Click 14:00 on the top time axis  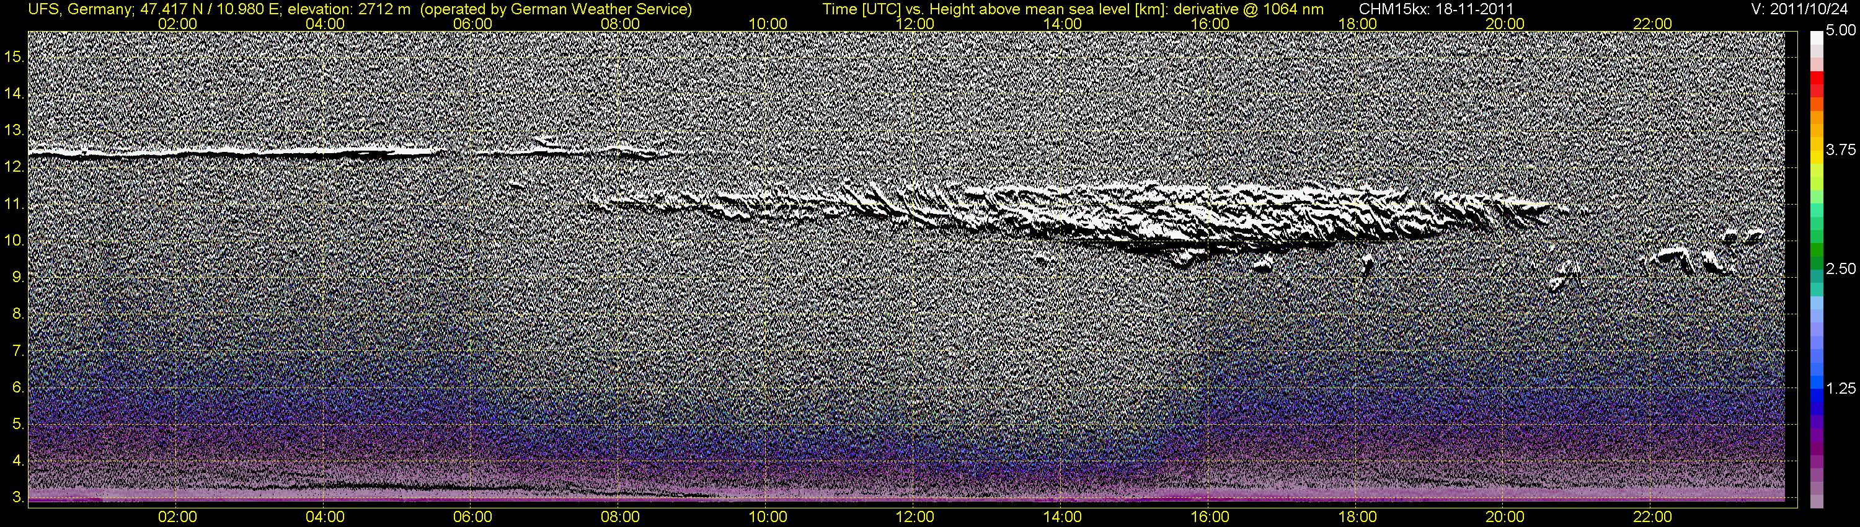click(1063, 24)
